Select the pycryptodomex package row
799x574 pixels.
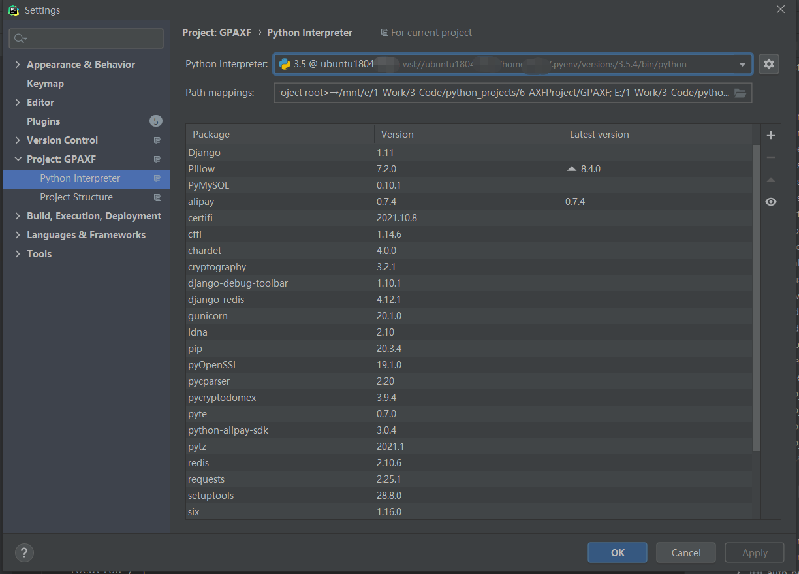click(x=469, y=398)
